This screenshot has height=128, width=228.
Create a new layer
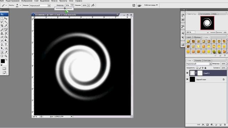221,125
